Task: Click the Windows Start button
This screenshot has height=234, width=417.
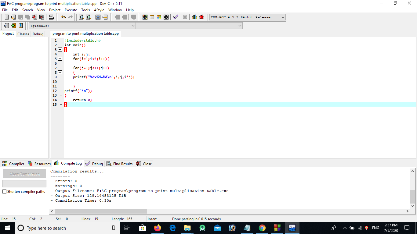Action: 7,228
